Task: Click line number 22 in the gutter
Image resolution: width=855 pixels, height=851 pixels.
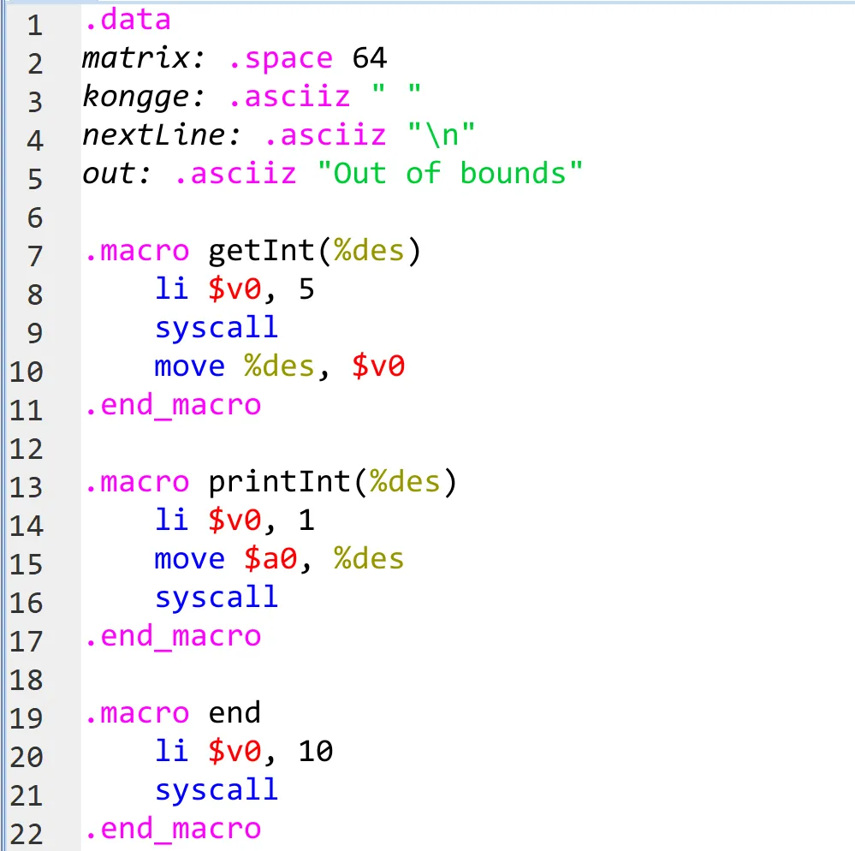Action: click(26, 834)
